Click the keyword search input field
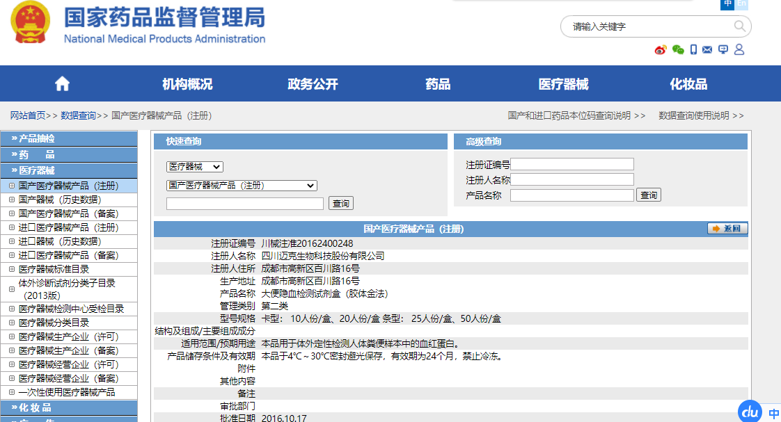Image resolution: width=781 pixels, height=422 pixels. tap(640, 26)
